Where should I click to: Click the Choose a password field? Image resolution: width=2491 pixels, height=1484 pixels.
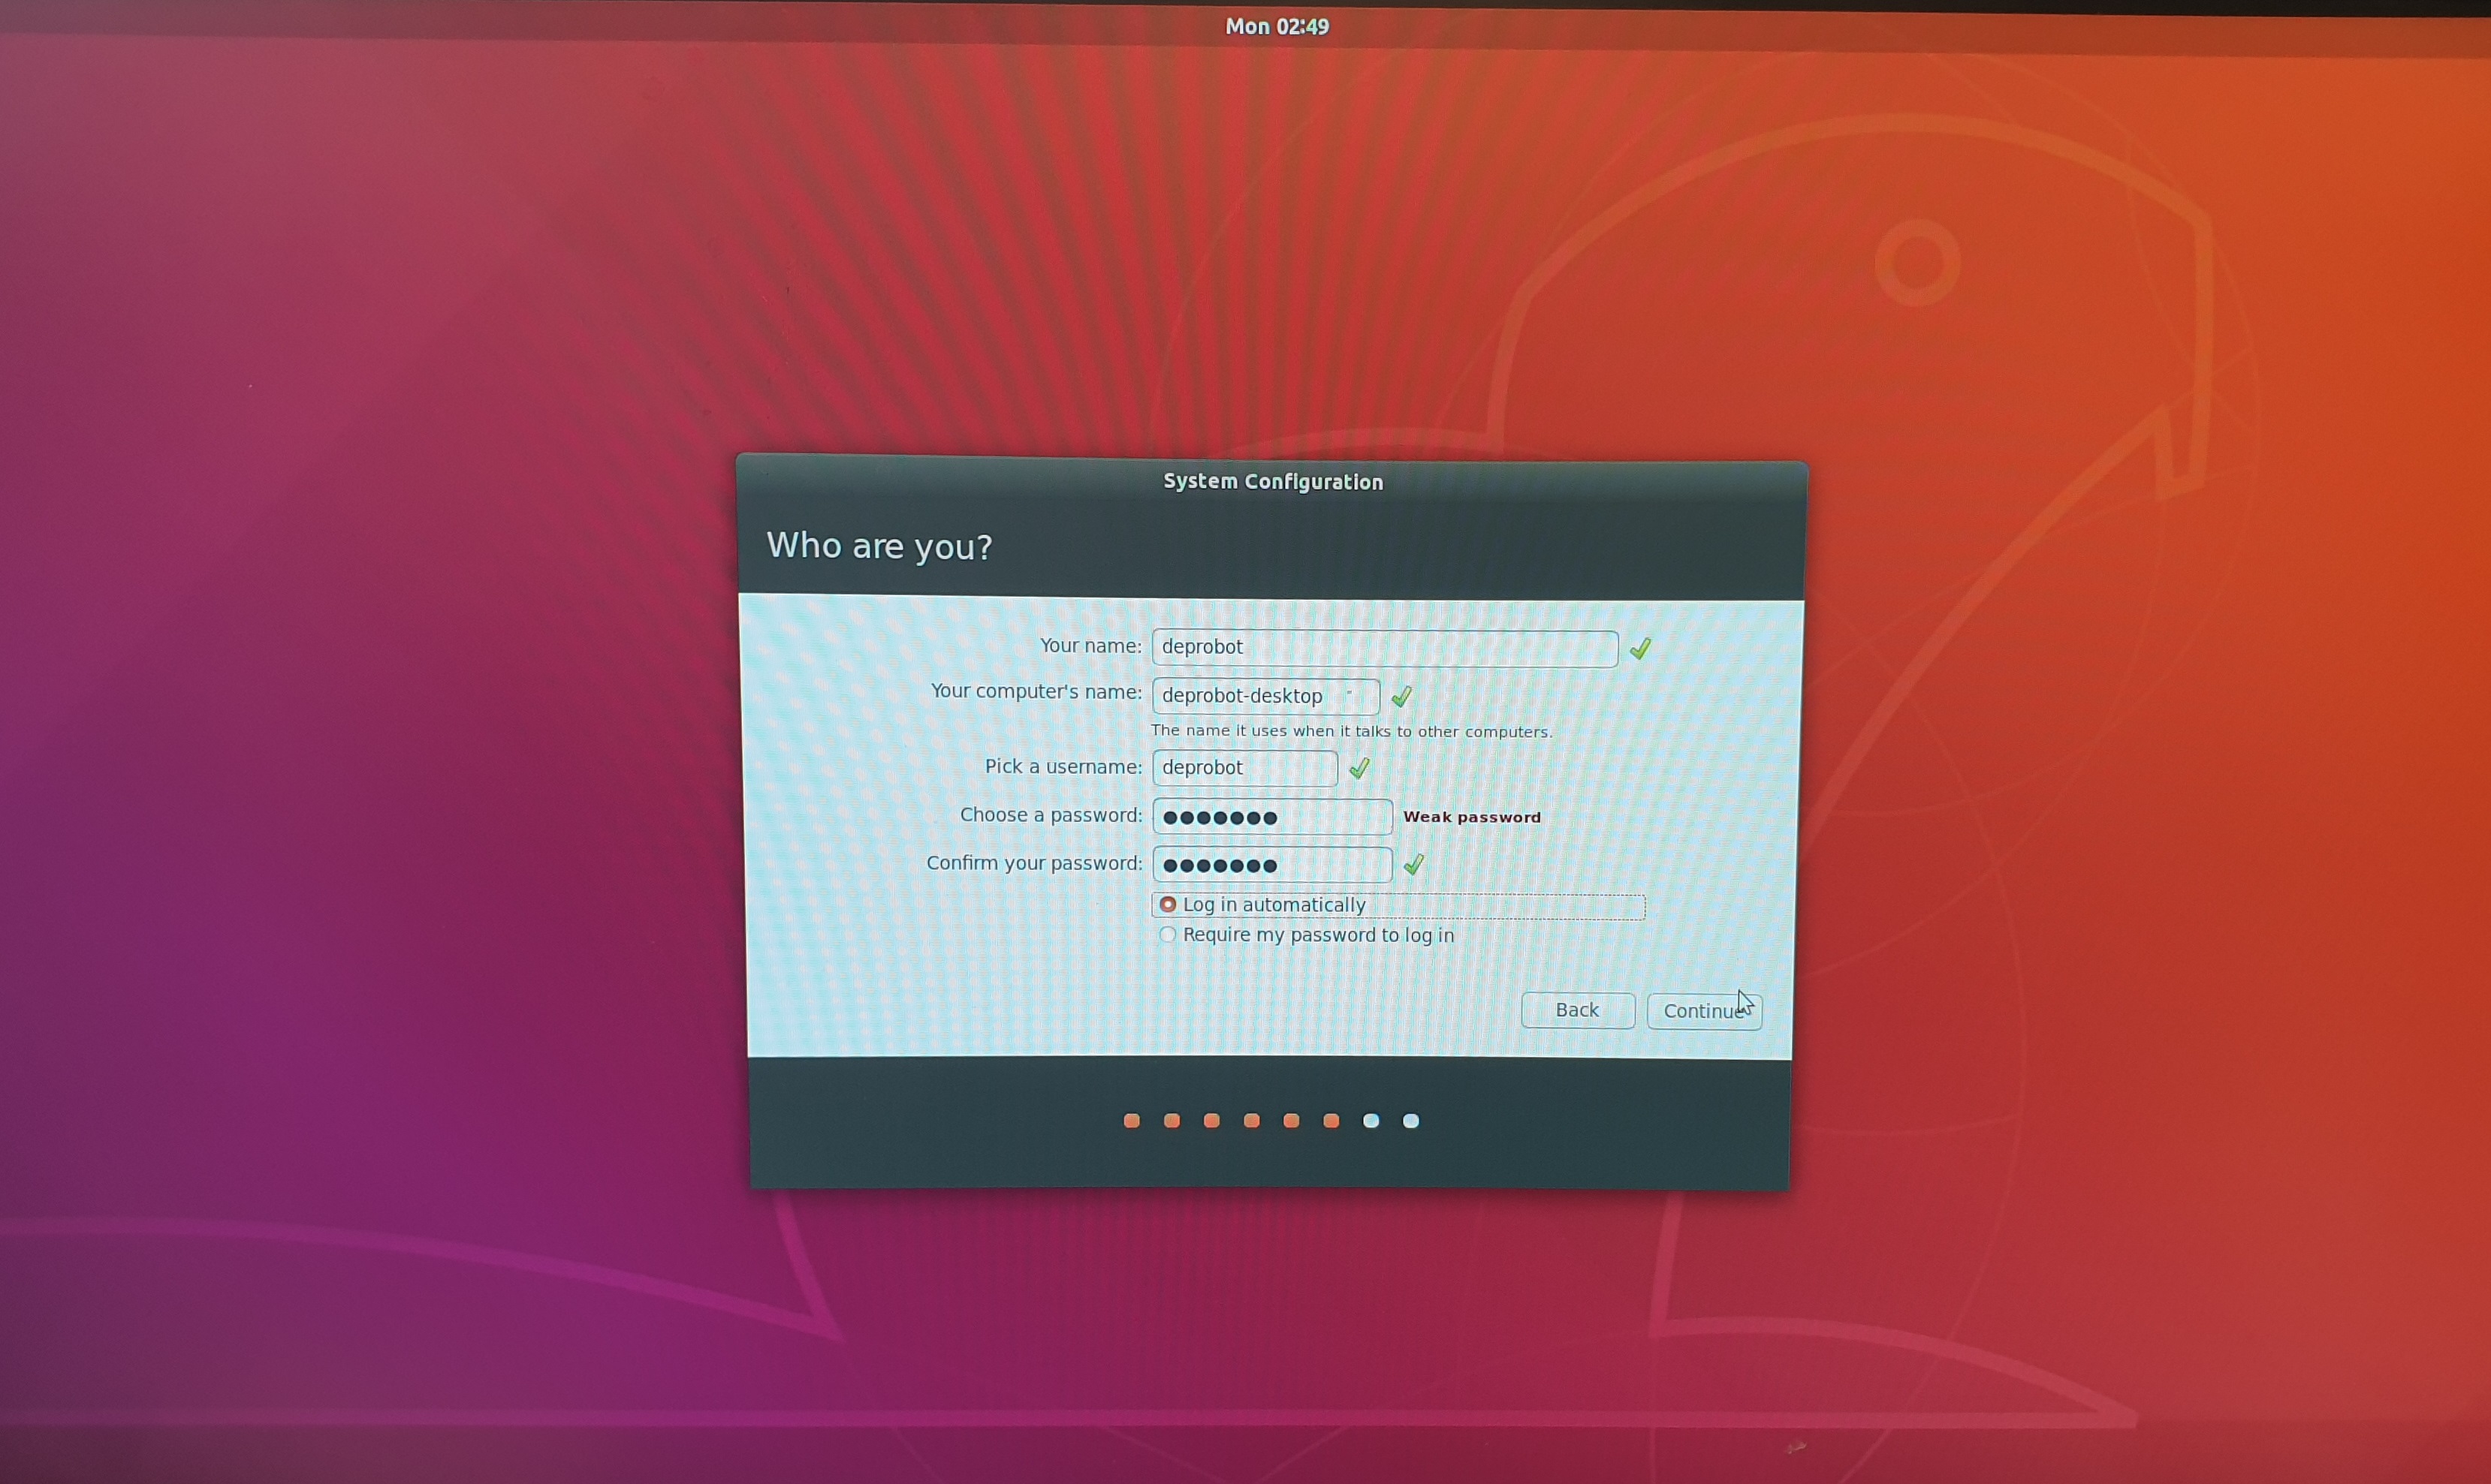pos(1271,816)
